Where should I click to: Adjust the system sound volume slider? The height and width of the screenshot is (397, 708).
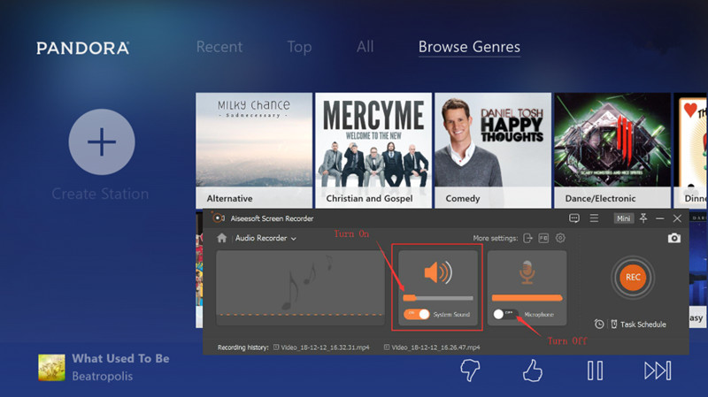coord(437,298)
